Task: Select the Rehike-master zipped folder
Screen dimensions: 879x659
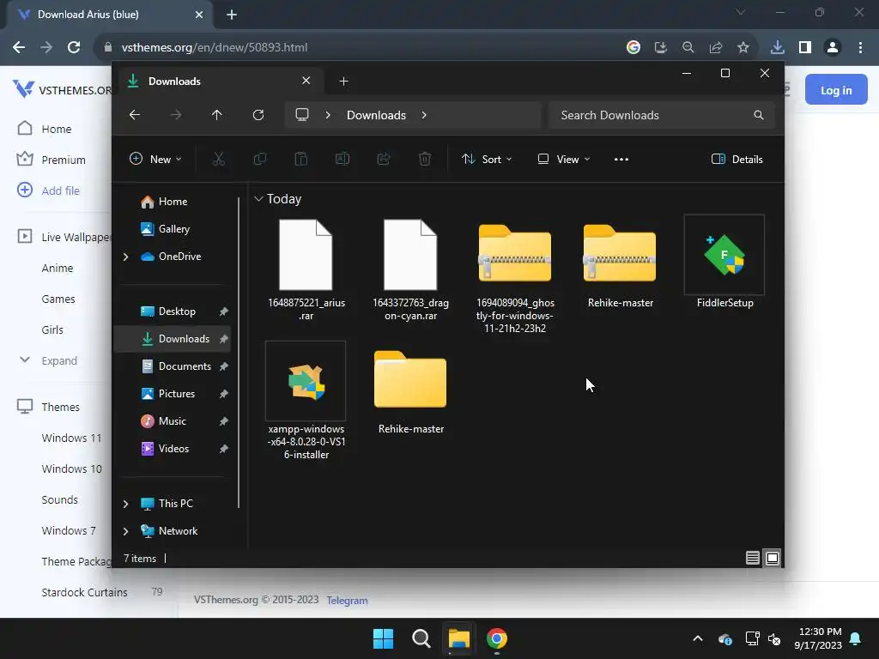Action: (x=620, y=265)
